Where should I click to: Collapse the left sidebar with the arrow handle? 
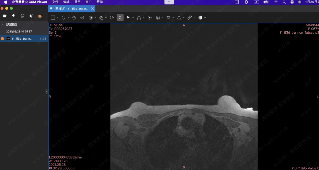tap(47, 91)
